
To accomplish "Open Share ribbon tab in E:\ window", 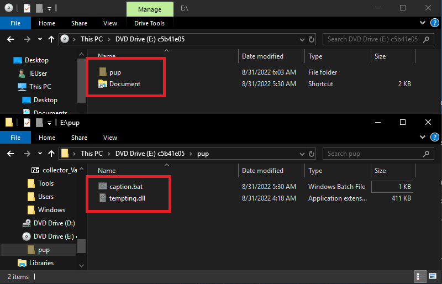I will pos(79,23).
